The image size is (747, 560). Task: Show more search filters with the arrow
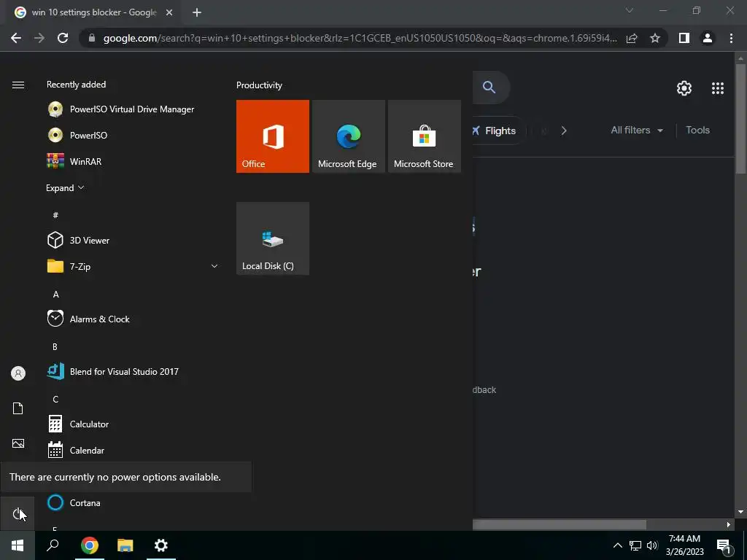pyautogui.click(x=564, y=131)
